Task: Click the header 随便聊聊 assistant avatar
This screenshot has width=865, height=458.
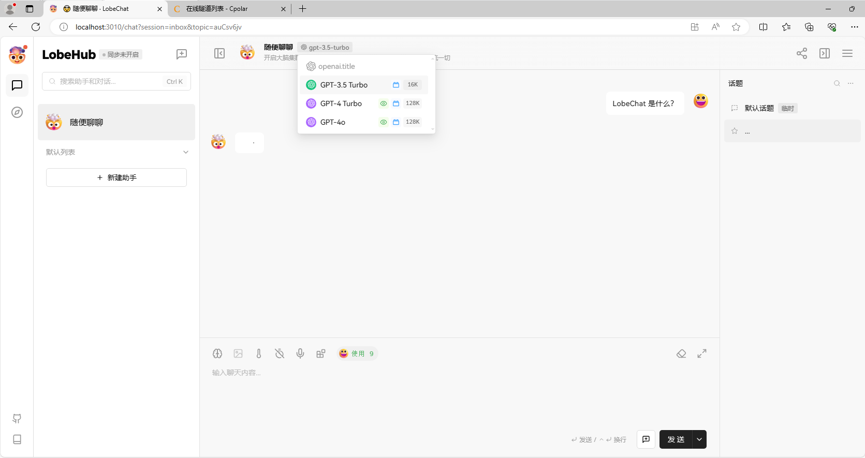Action: click(247, 52)
